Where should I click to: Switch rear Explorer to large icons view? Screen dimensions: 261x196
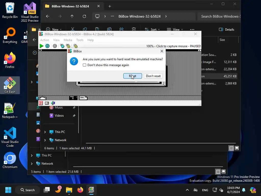[x=224, y=171]
